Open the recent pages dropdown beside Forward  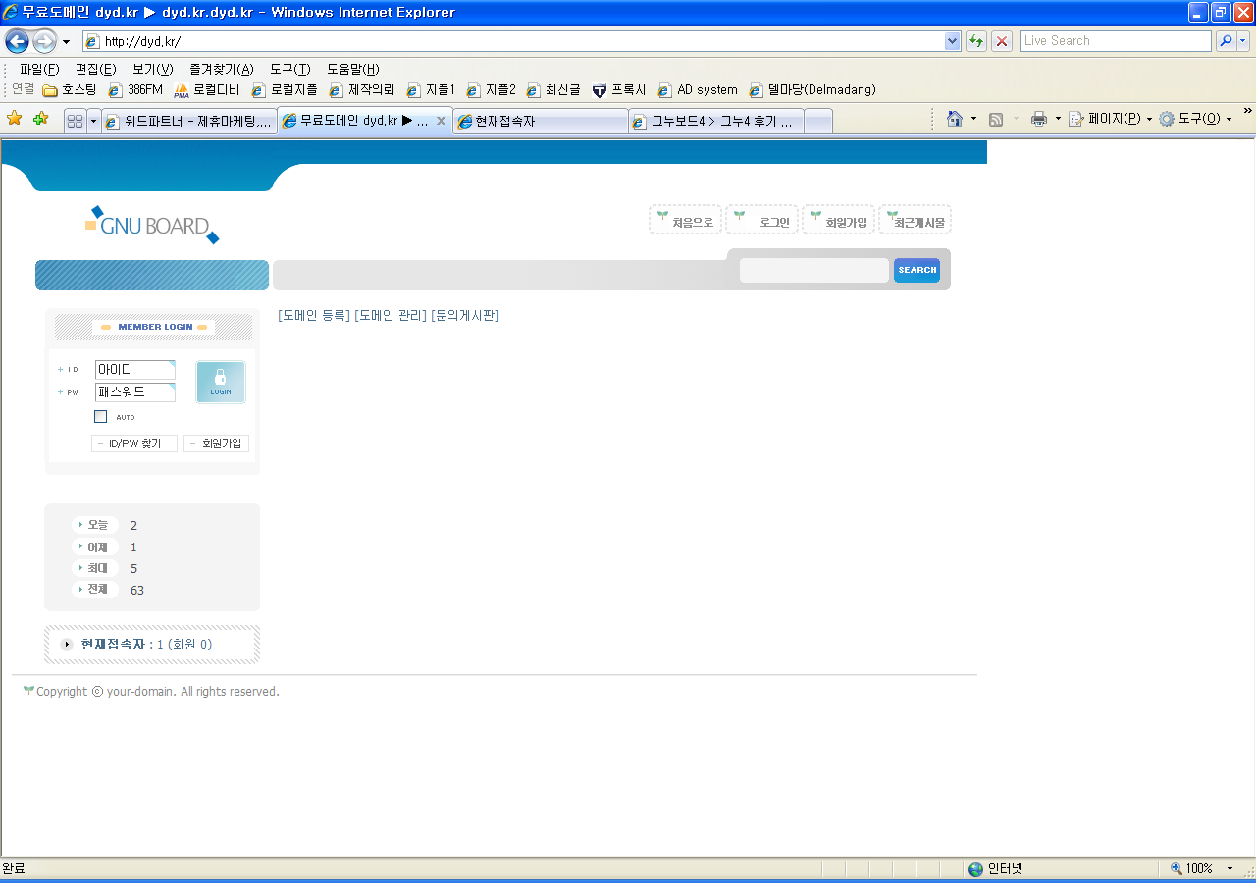pyautogui.click(x=66, y=41)
